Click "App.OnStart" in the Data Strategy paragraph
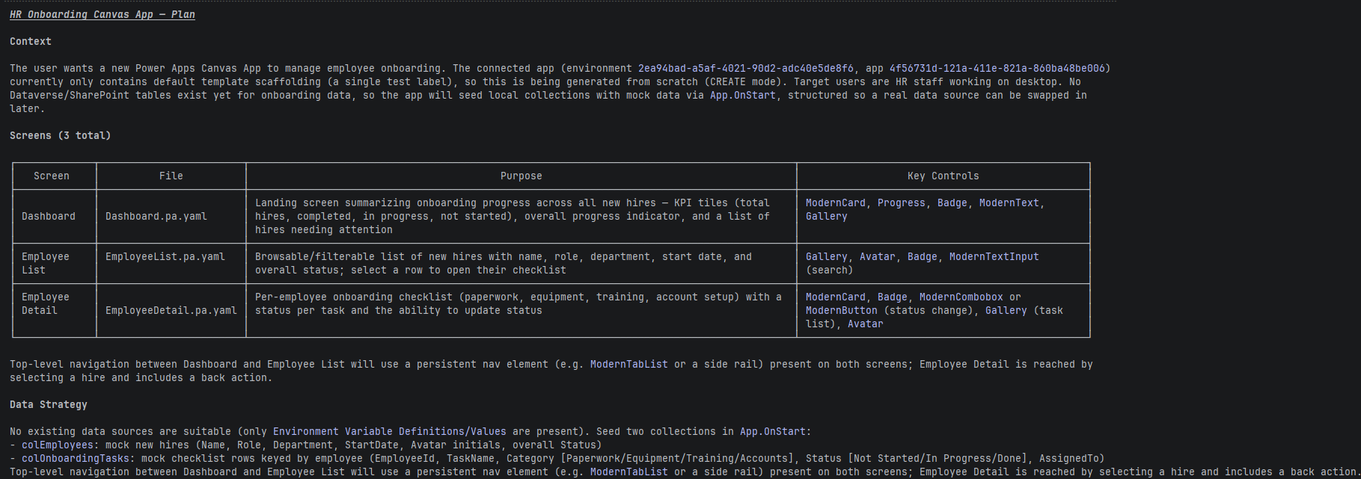 [x=773, y=431]
